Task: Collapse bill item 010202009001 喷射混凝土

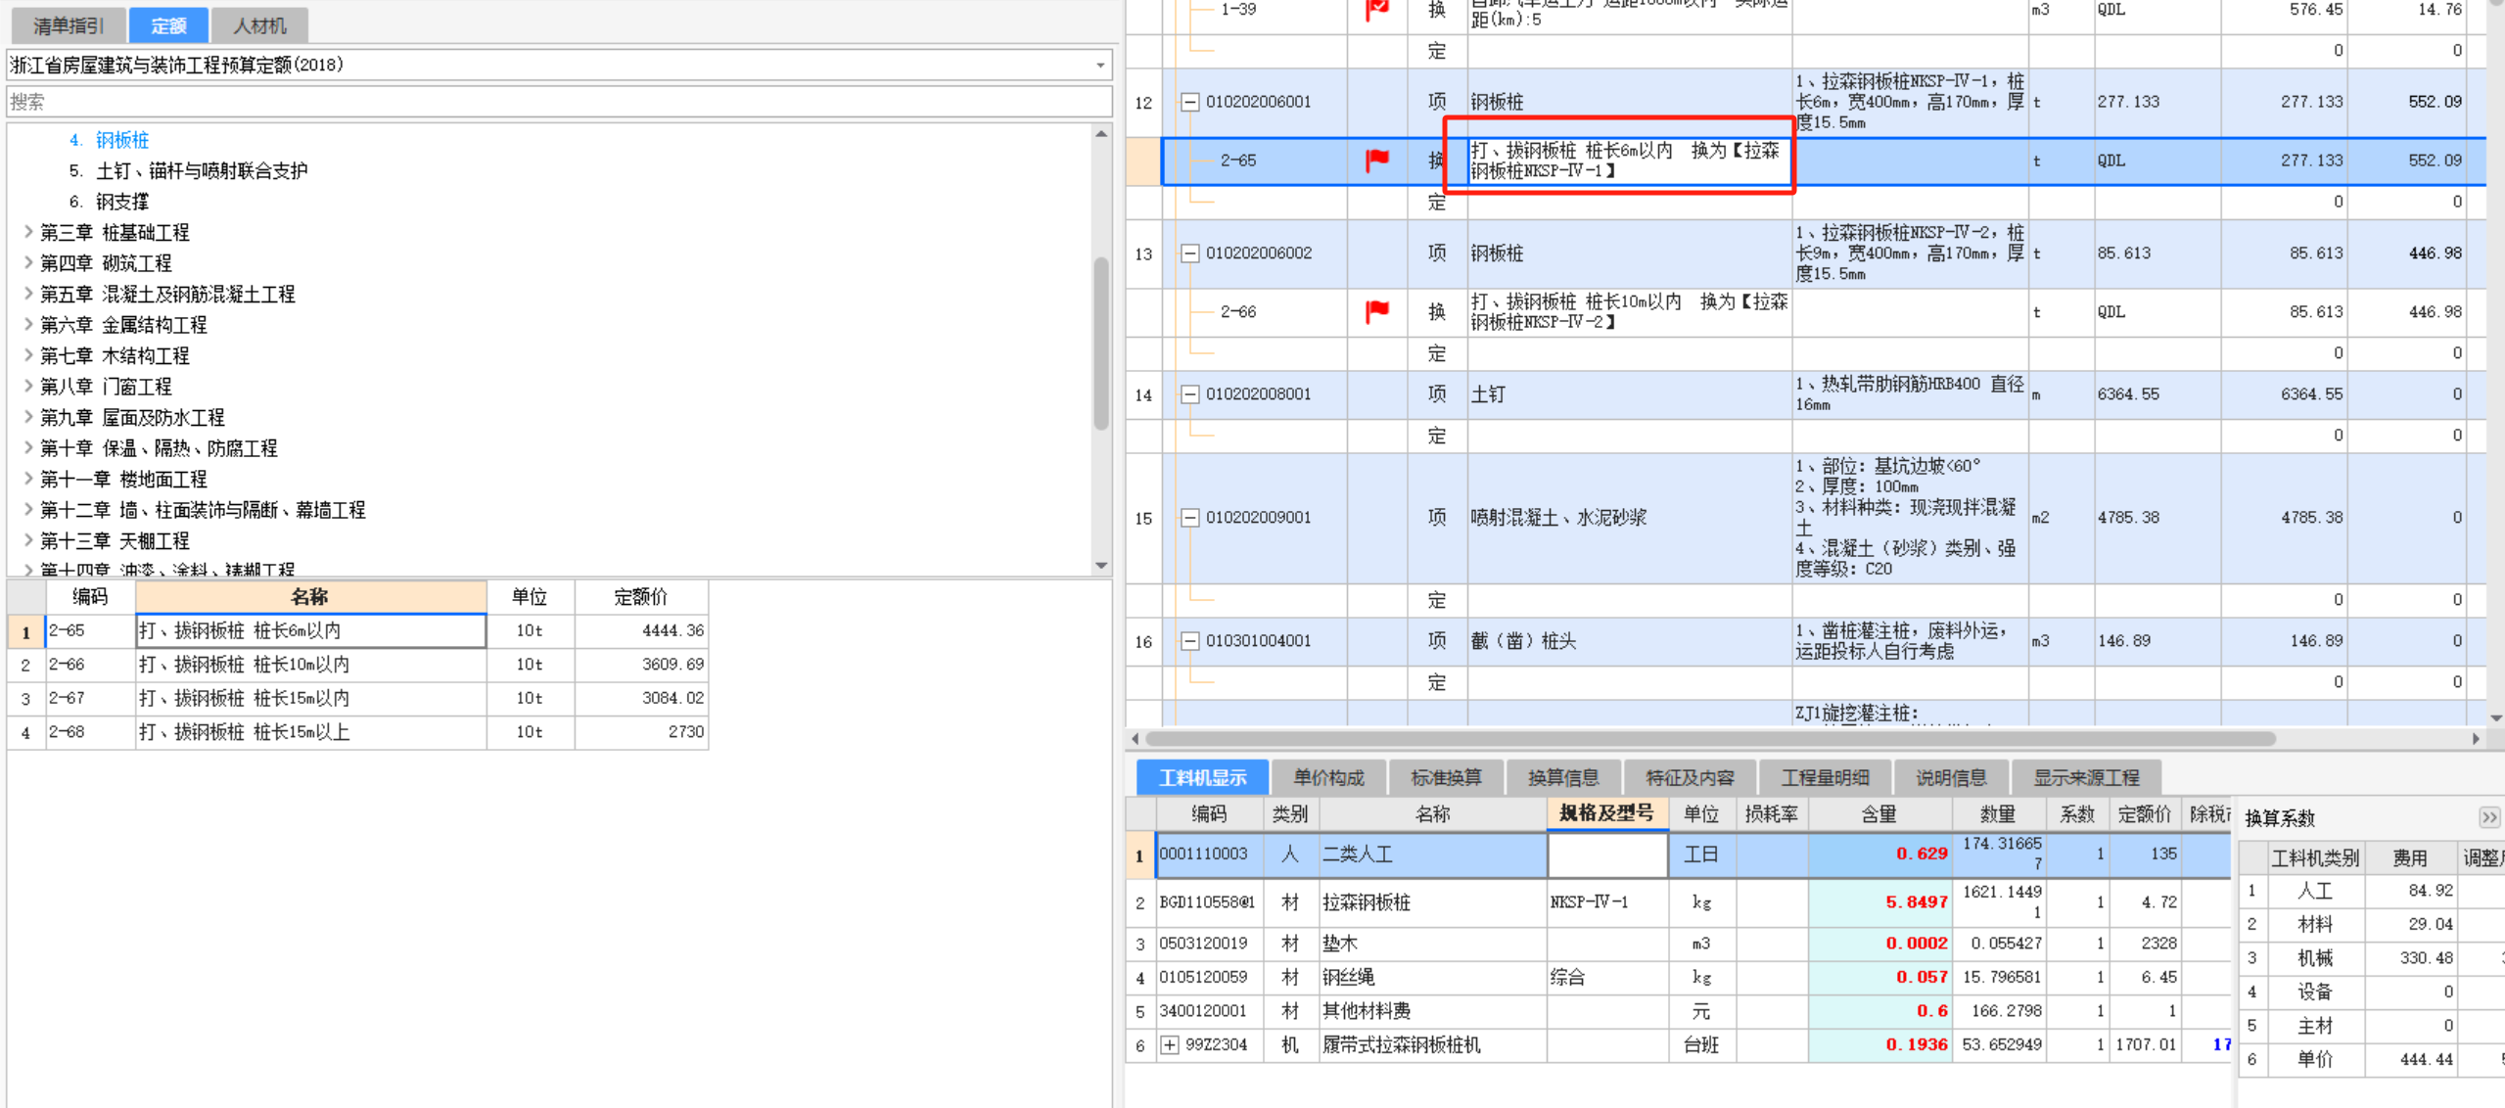Action: point(1189,518)
